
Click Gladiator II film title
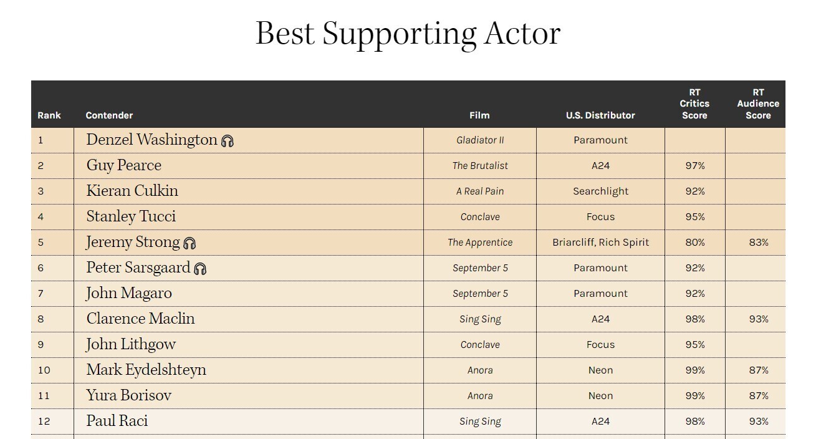(x=480, y=140)
